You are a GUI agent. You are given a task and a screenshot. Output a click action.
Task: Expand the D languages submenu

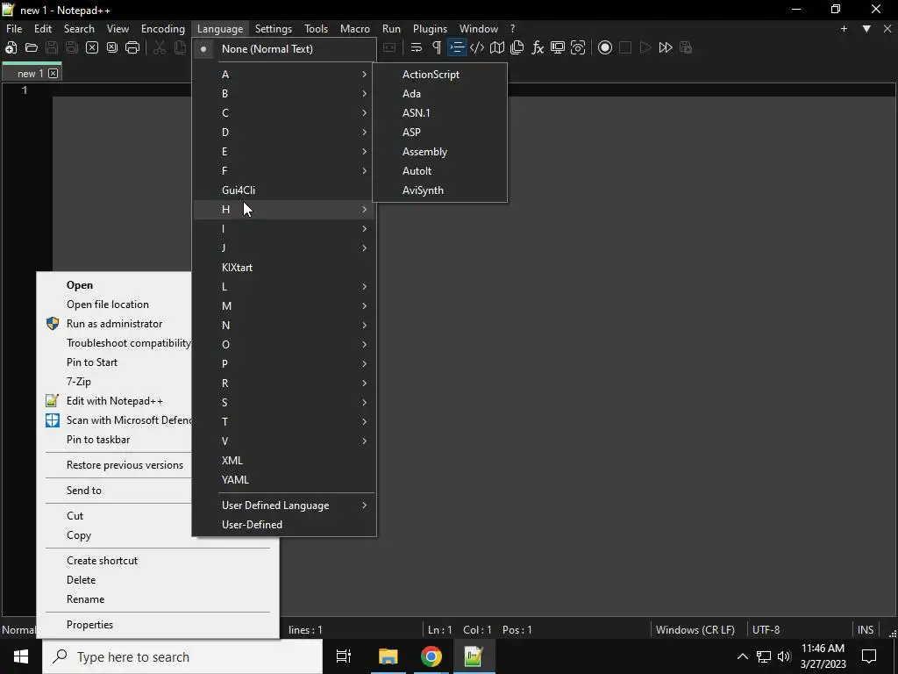[x=285, y=133]
